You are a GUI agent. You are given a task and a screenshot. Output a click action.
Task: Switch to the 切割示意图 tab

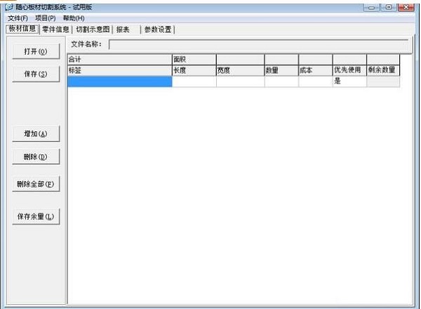coord(93,29)
